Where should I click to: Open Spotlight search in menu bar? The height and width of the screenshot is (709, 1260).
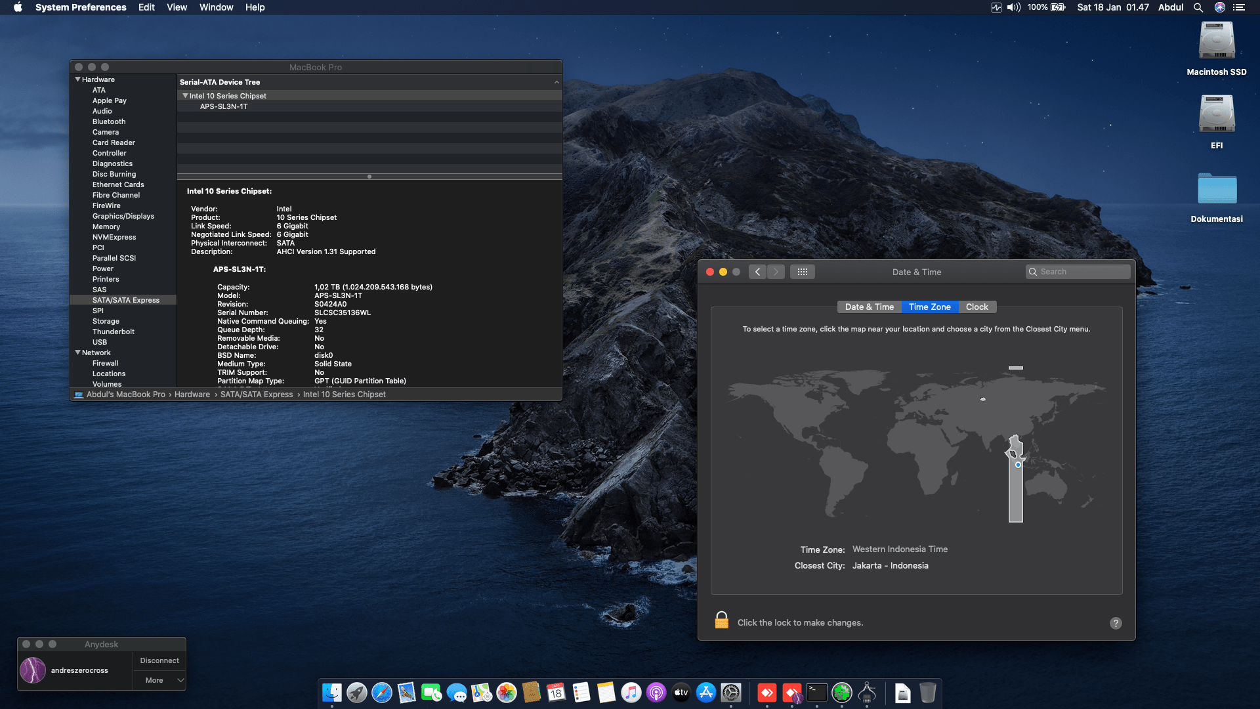(x=1198, y=7)
